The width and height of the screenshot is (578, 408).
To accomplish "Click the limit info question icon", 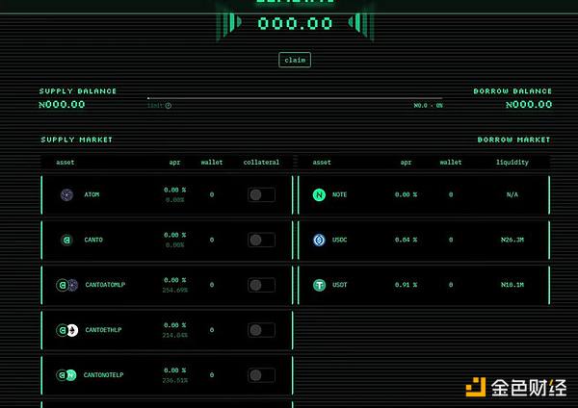I will [x=168, y=106].
